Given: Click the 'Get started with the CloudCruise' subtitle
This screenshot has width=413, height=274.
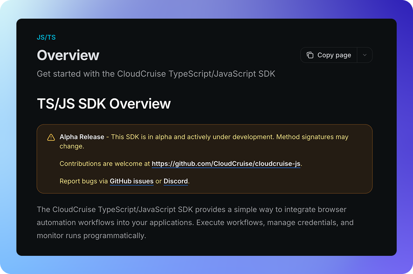Looking at the screenshot, I should pyautogui.click(x=156, y=74).
